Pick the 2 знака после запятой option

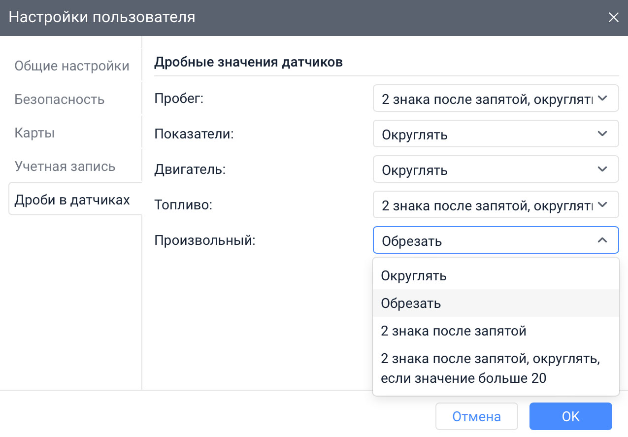coord(453,331)
